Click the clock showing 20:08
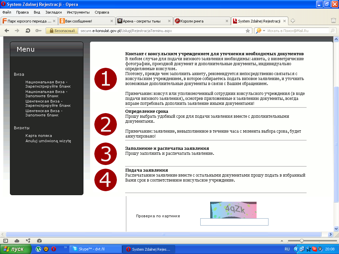The image size is (339, 254). coord(330,249)
